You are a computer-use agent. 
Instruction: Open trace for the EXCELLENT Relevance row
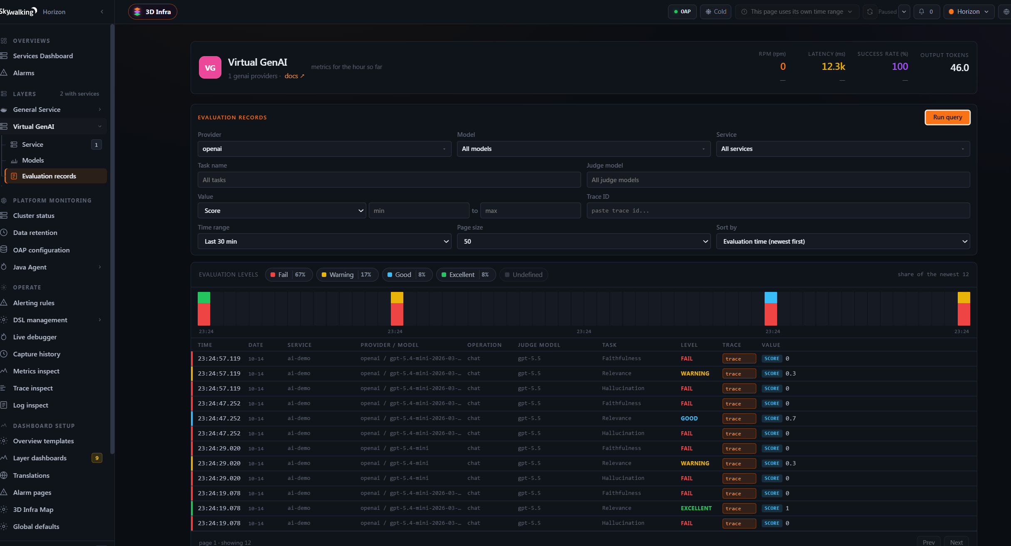[739, 508]
